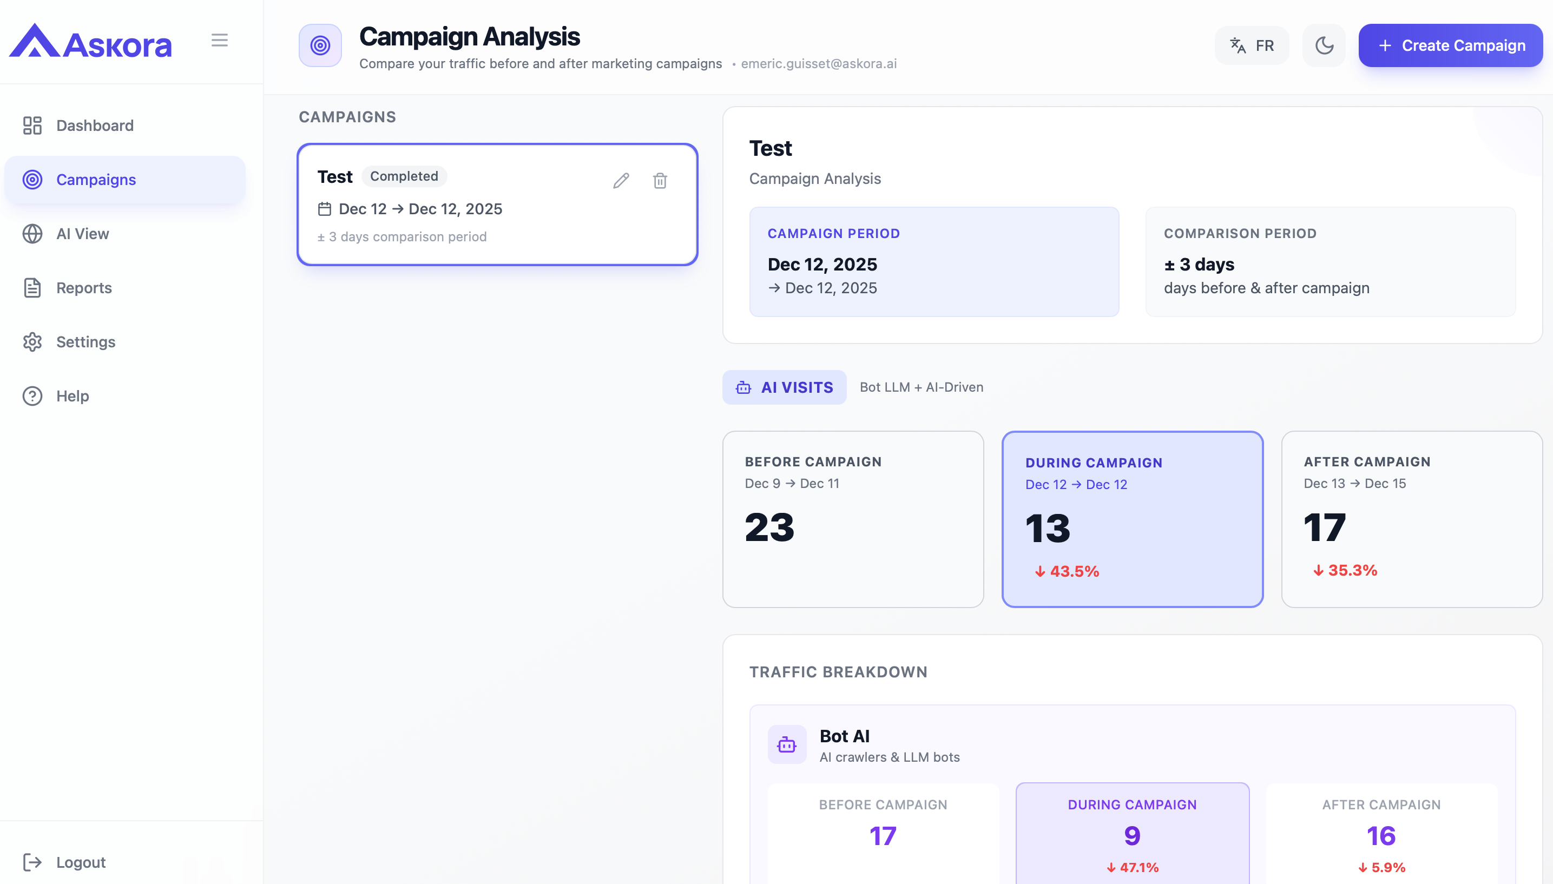Open Settings from the sidebar
Image resolution: width=1553 pixels, height=884 pixels.
[x=85, y=342]
